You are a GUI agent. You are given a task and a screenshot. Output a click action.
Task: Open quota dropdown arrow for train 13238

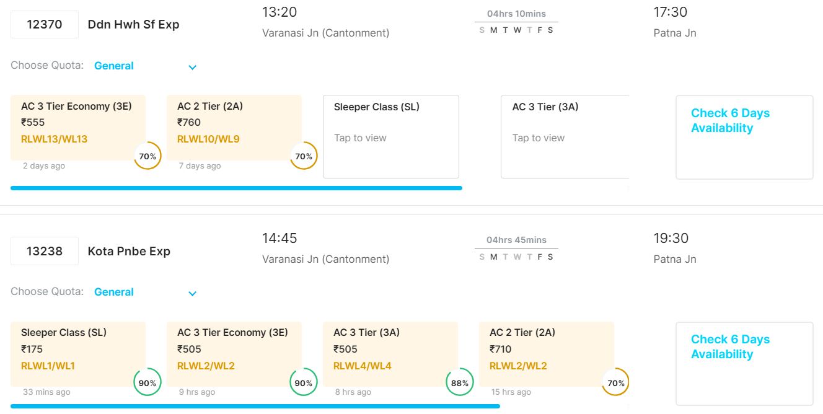click(193, 293)
